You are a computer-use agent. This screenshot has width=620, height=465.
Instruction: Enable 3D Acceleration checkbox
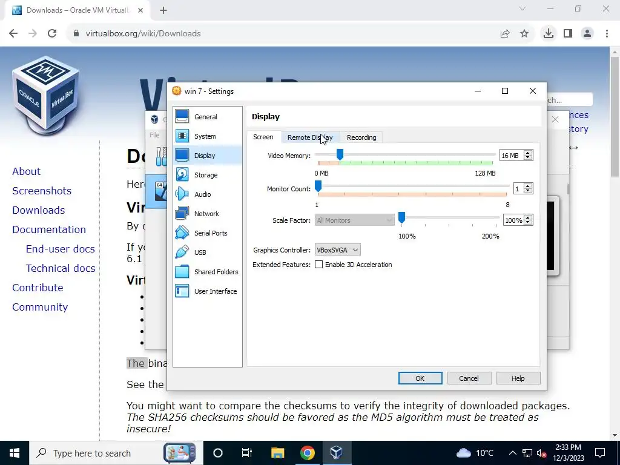pyautogui.click(x=318, y=265)
